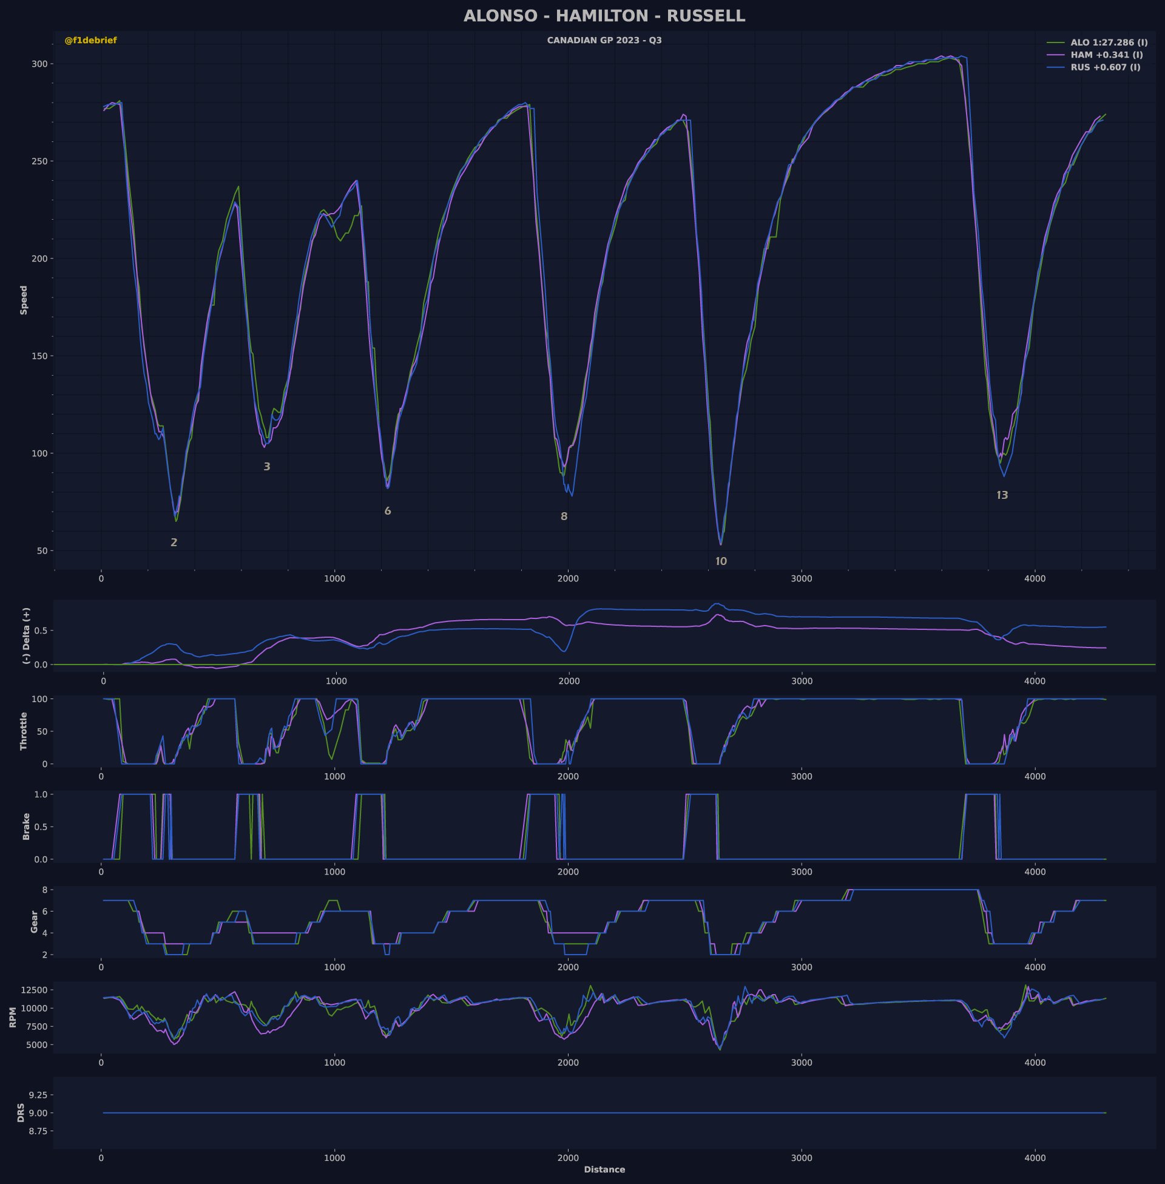Click the Distance x-axis label
Image resolution: width=1165 pixels, height=1184 pixels.
pyautogui.click(x=604, y=1170)
